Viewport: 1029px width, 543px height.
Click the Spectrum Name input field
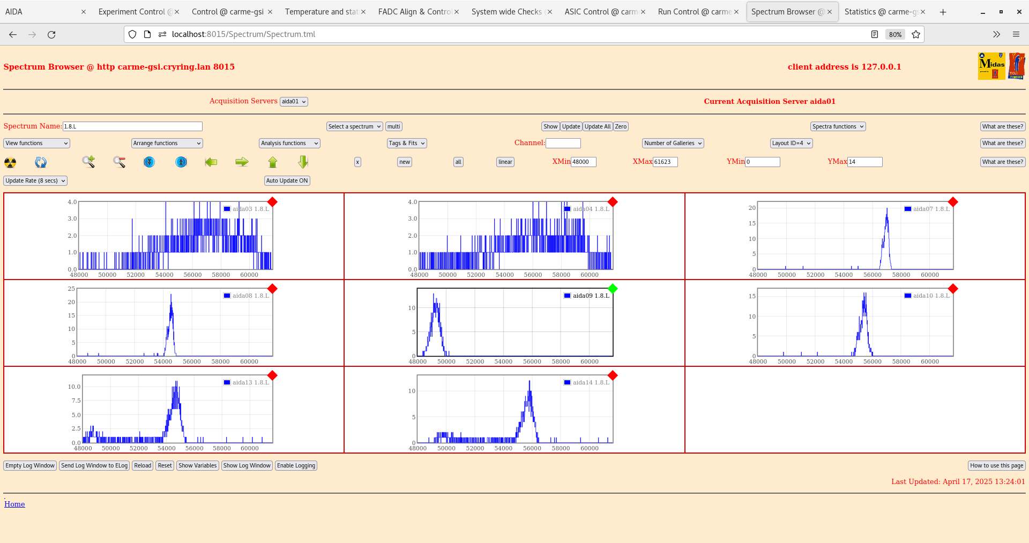click(x=132, y=126)
